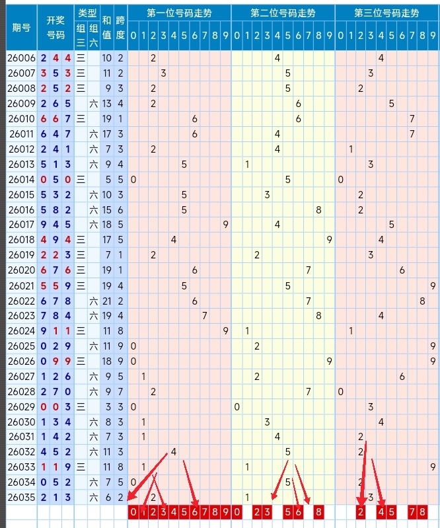Select issue number 26029

tap(22, 407)
